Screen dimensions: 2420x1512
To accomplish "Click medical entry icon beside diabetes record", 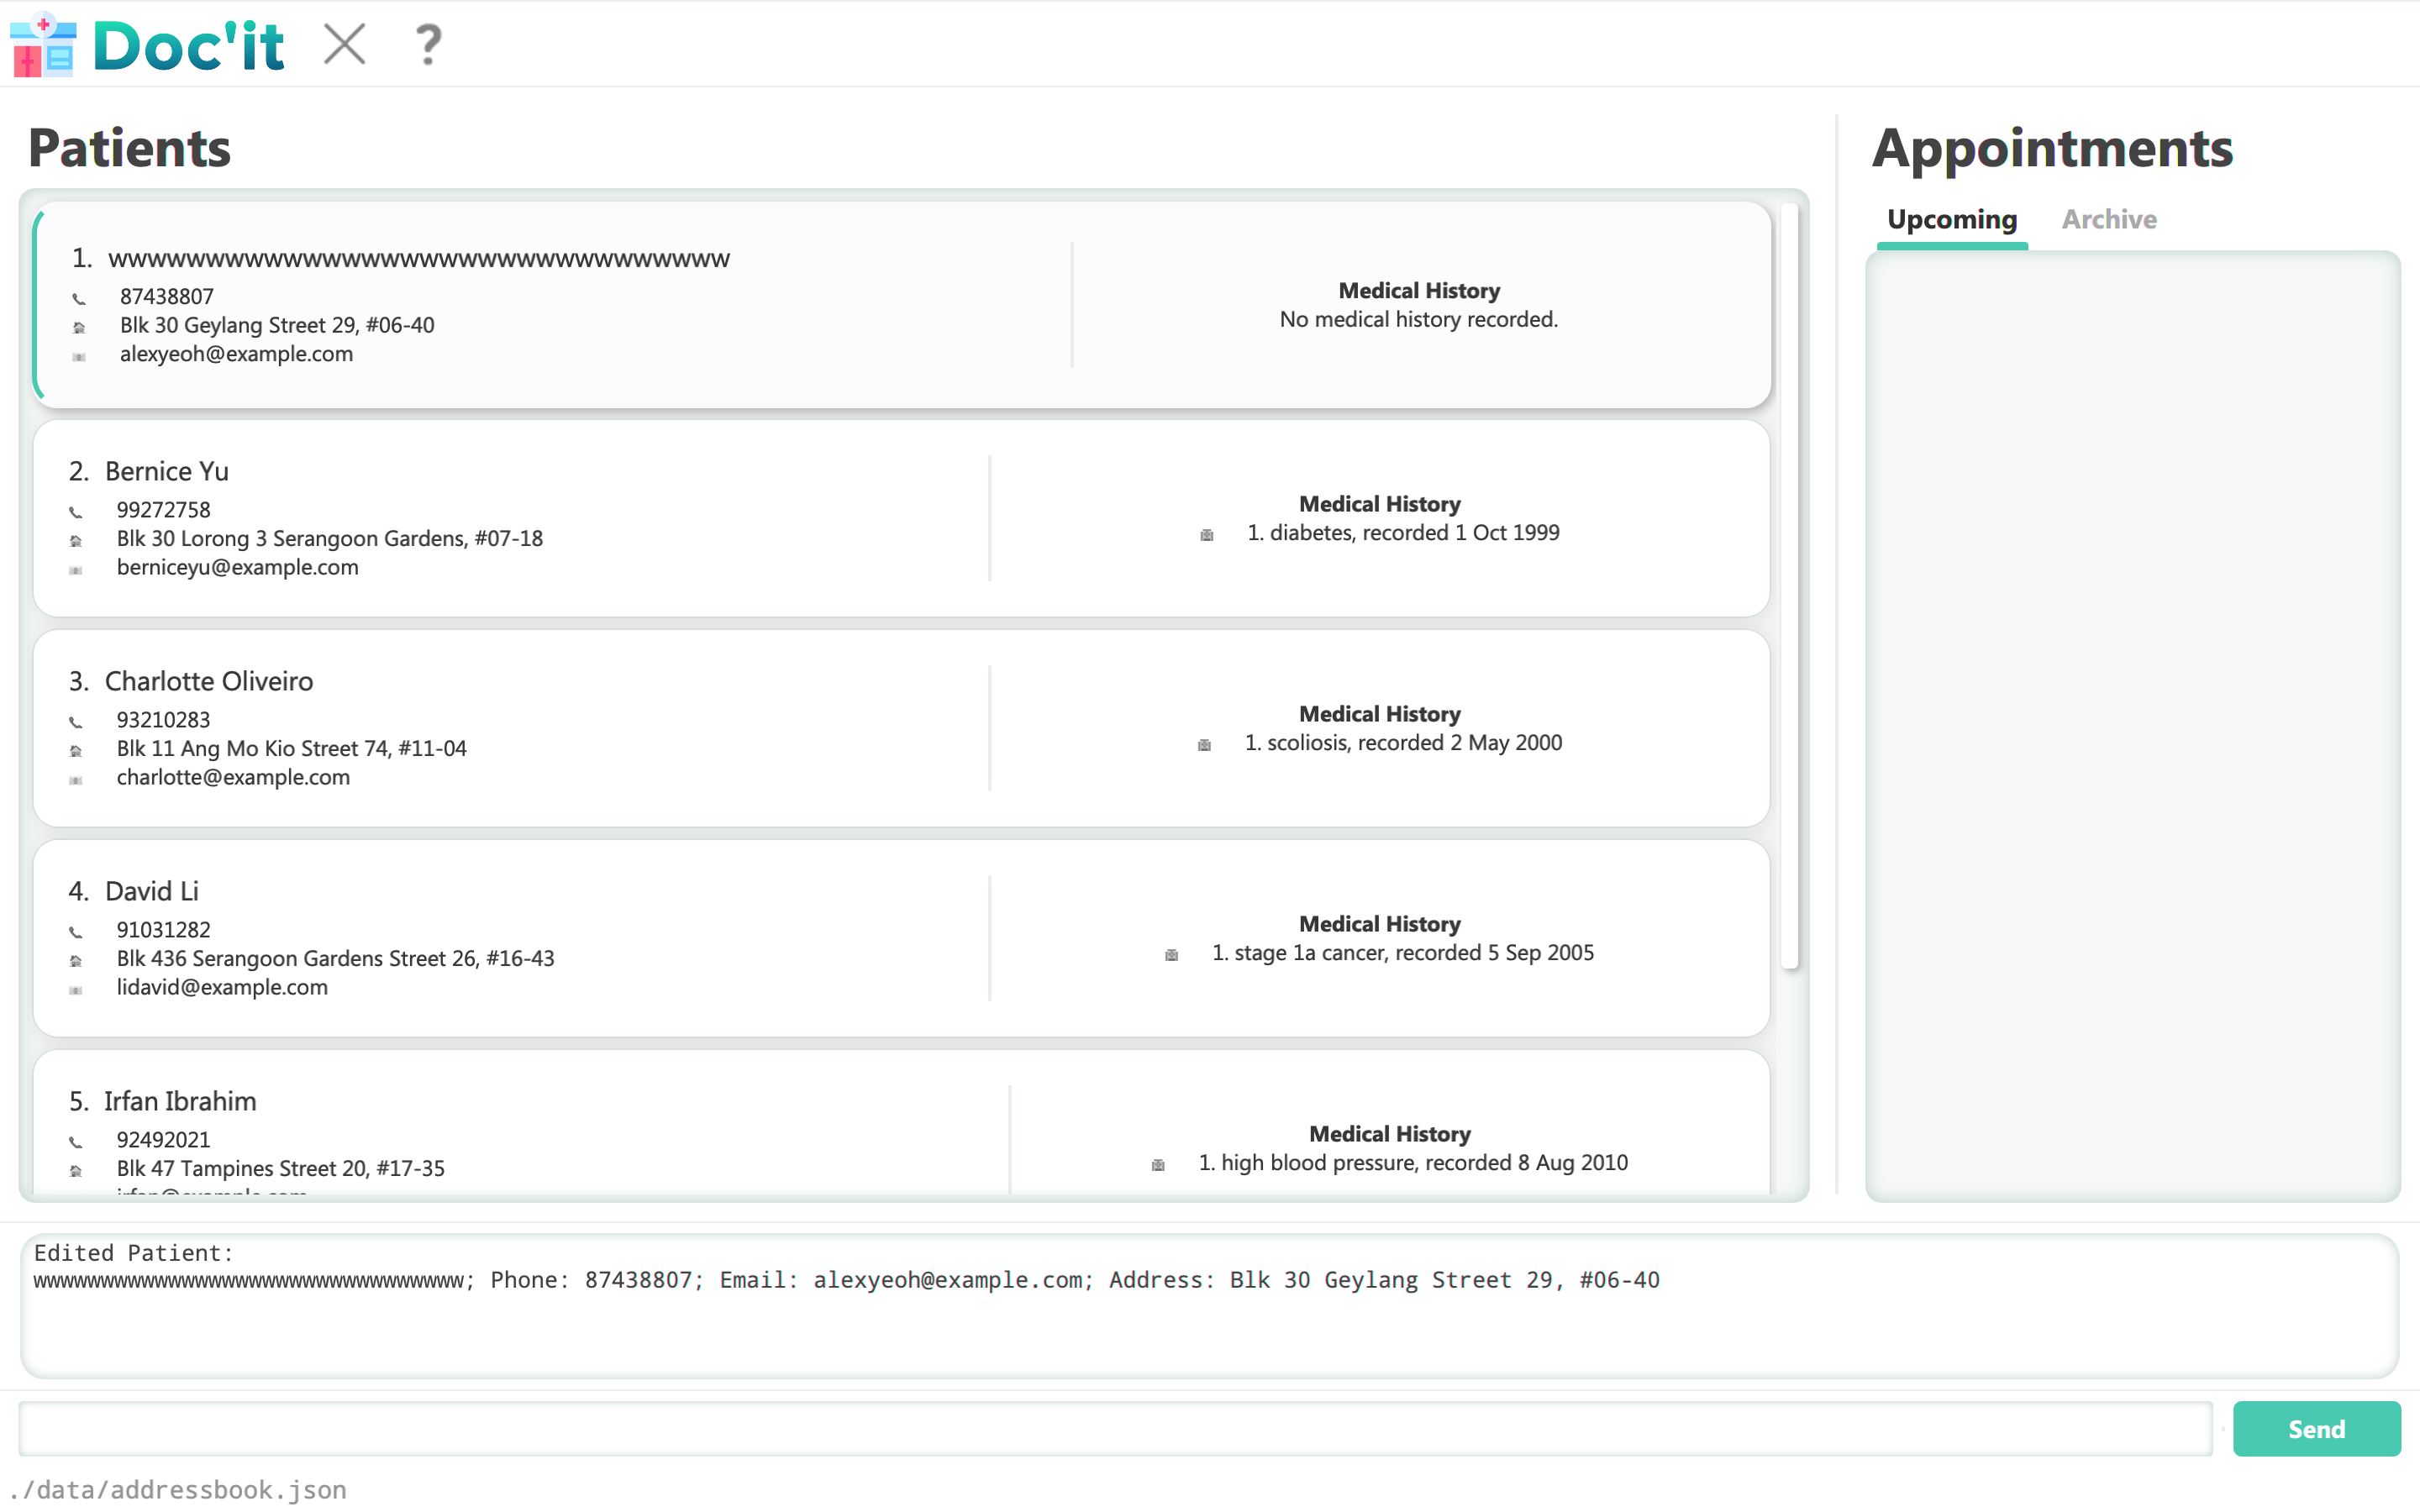I will coord(1207,535).
